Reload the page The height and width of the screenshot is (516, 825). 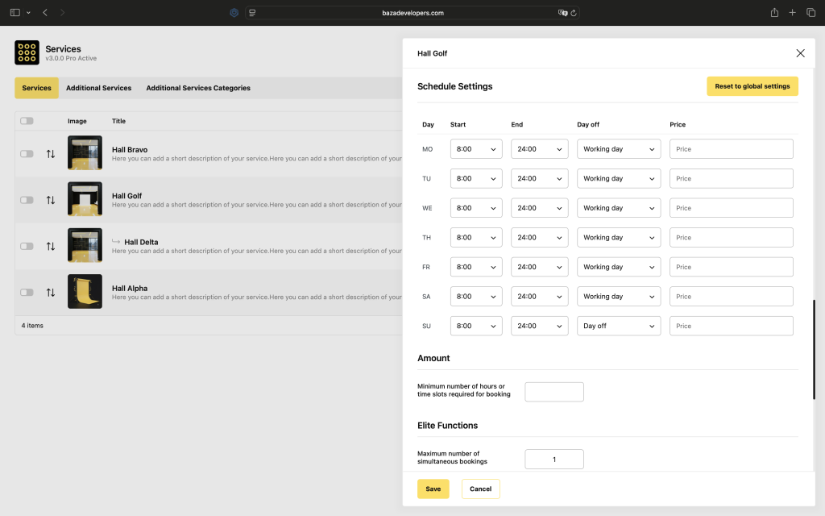coord(574,13)
